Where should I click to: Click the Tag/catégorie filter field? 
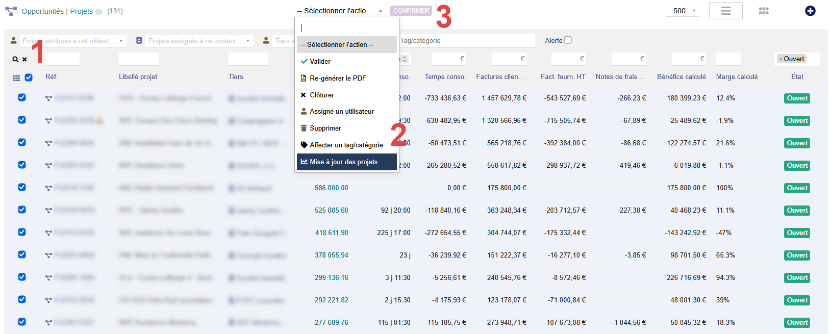pyautogui.click(x=467, y=41)
